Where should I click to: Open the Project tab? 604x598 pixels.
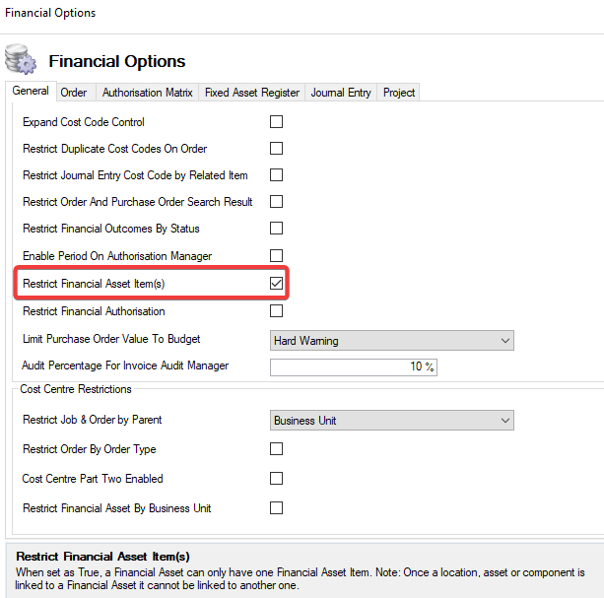click(399, 93)
